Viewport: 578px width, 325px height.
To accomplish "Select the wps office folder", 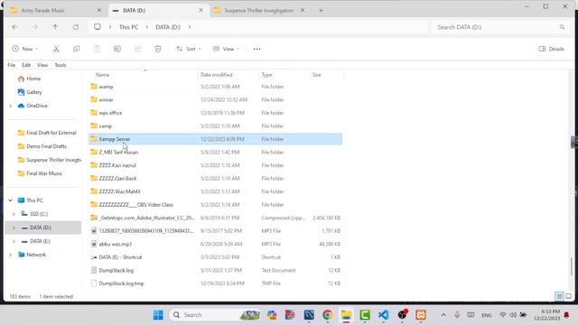I will click(x=216, y=113).
